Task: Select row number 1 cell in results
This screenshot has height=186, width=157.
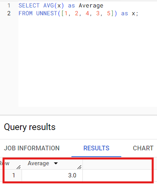Action: pos(11,175)
